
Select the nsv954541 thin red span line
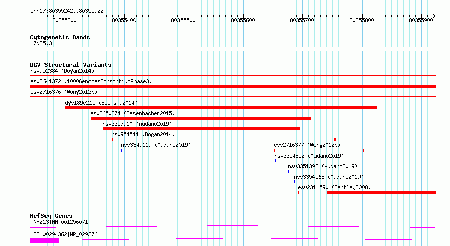(x=224, y=139)
